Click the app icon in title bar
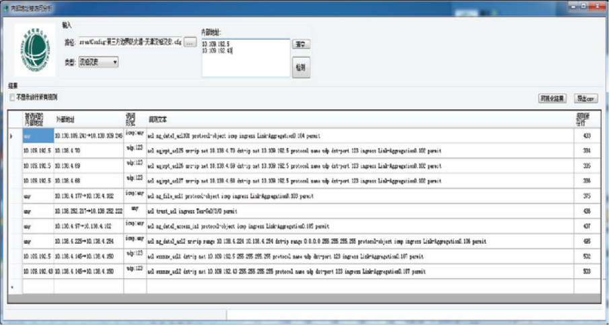610x326 pixels. (x=7, y=6)
